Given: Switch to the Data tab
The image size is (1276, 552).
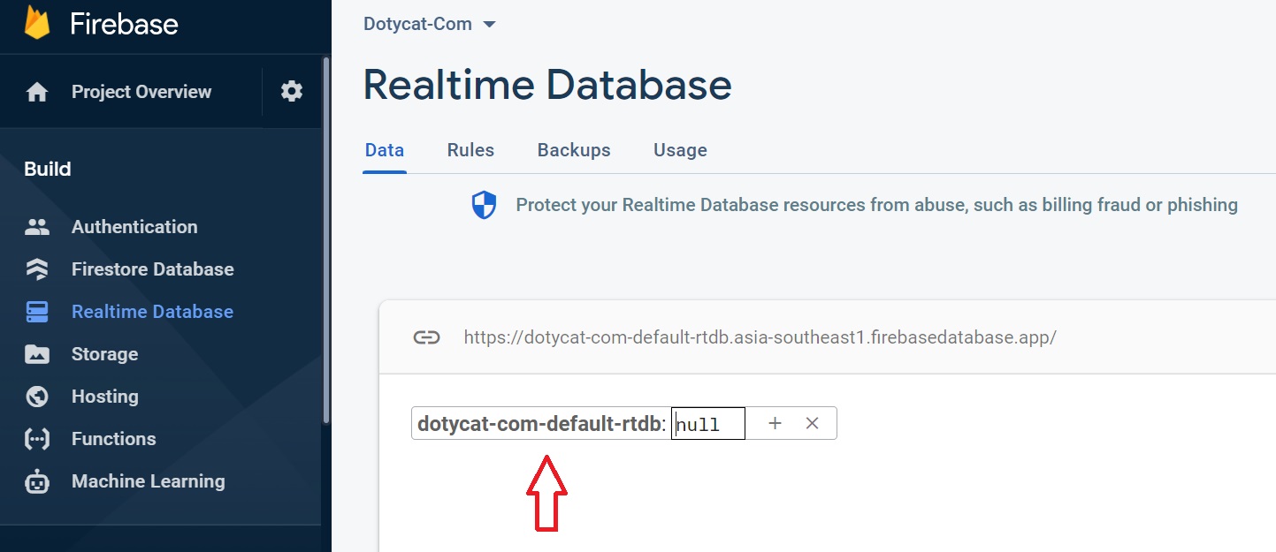Looking at the screenshot, I should [x=385, y=150].
